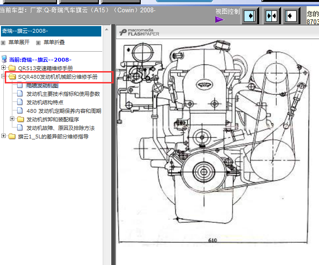Open the 当前:奇瑞--旗云--2008- root link
The width and height of the screenshot is (319, 265).
40,60
